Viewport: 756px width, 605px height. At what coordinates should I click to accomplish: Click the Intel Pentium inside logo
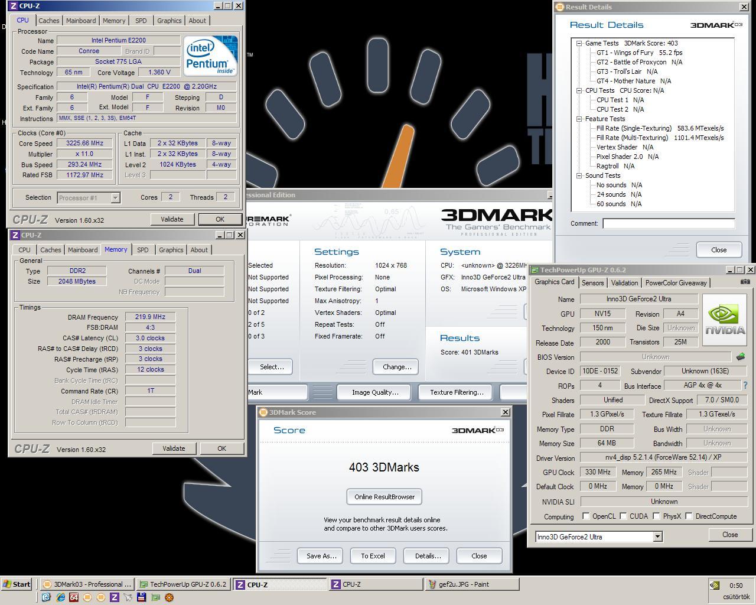pyautogui.click(x=210, y=55)
